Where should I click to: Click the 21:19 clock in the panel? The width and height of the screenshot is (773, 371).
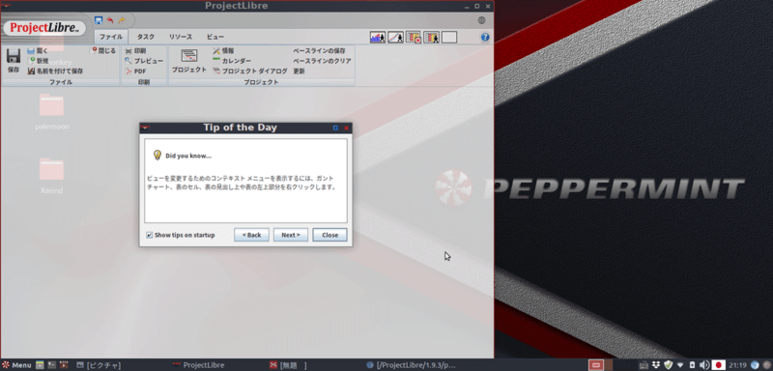(x=738, y=365)
